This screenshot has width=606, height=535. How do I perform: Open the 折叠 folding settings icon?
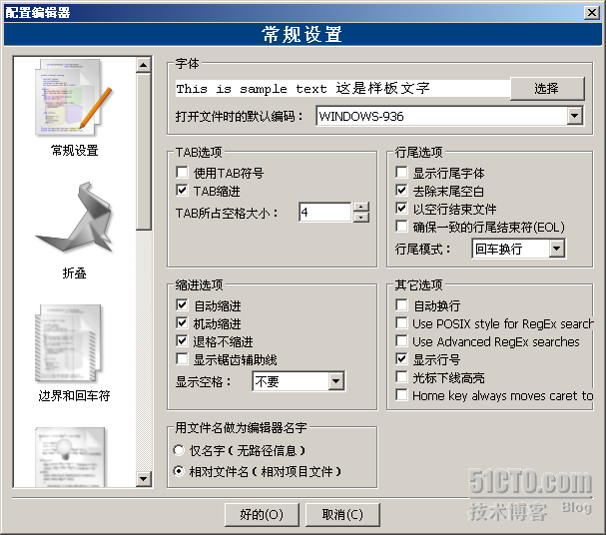click(75, 218)
